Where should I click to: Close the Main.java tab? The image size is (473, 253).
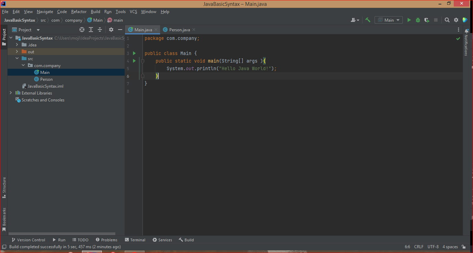[x=156, y=30]
